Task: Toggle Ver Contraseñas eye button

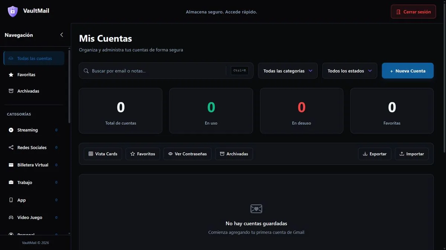Action: (187, 154)
